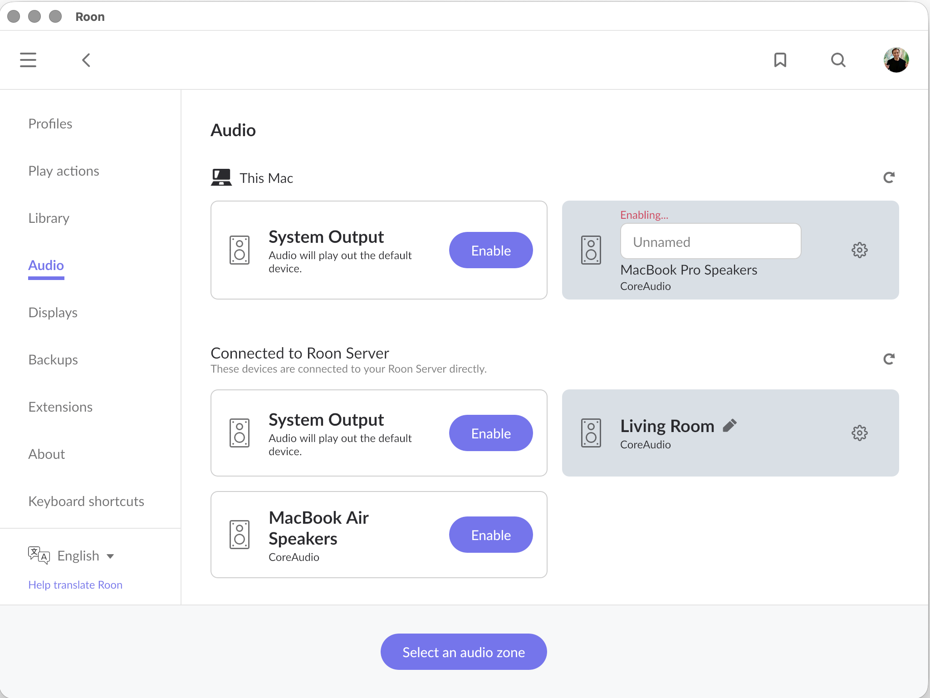Enable System Output under This Mac

(x=490, y=250)
